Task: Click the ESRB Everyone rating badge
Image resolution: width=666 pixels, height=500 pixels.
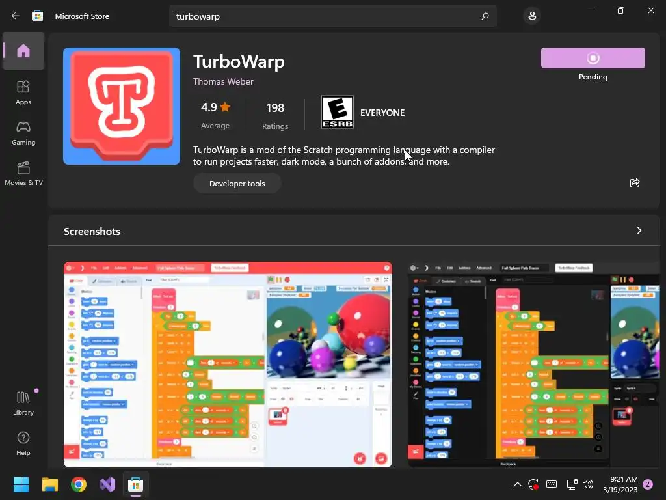Action: (x=338, y=112)
